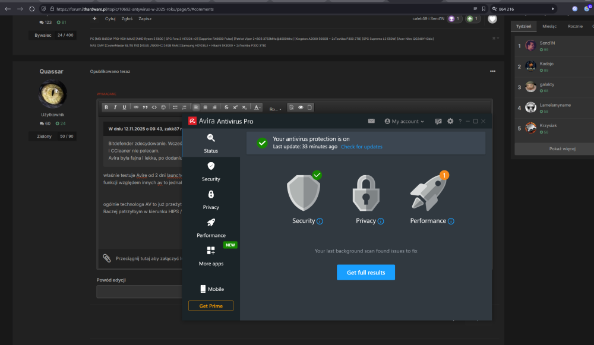Select the large Privacy padlock icon
The width and height of the screenshot is (594, 345).
click(366, 193)
